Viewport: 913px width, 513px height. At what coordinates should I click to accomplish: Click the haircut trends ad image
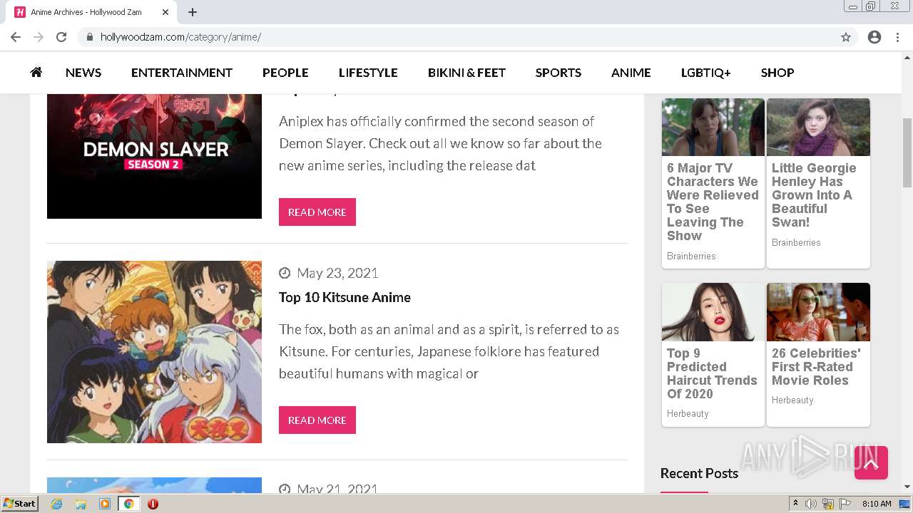click(713, 312)
